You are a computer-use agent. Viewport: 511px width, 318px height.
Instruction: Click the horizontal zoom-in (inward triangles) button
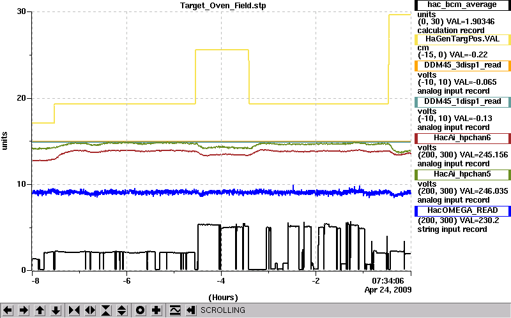coord(74,310)
